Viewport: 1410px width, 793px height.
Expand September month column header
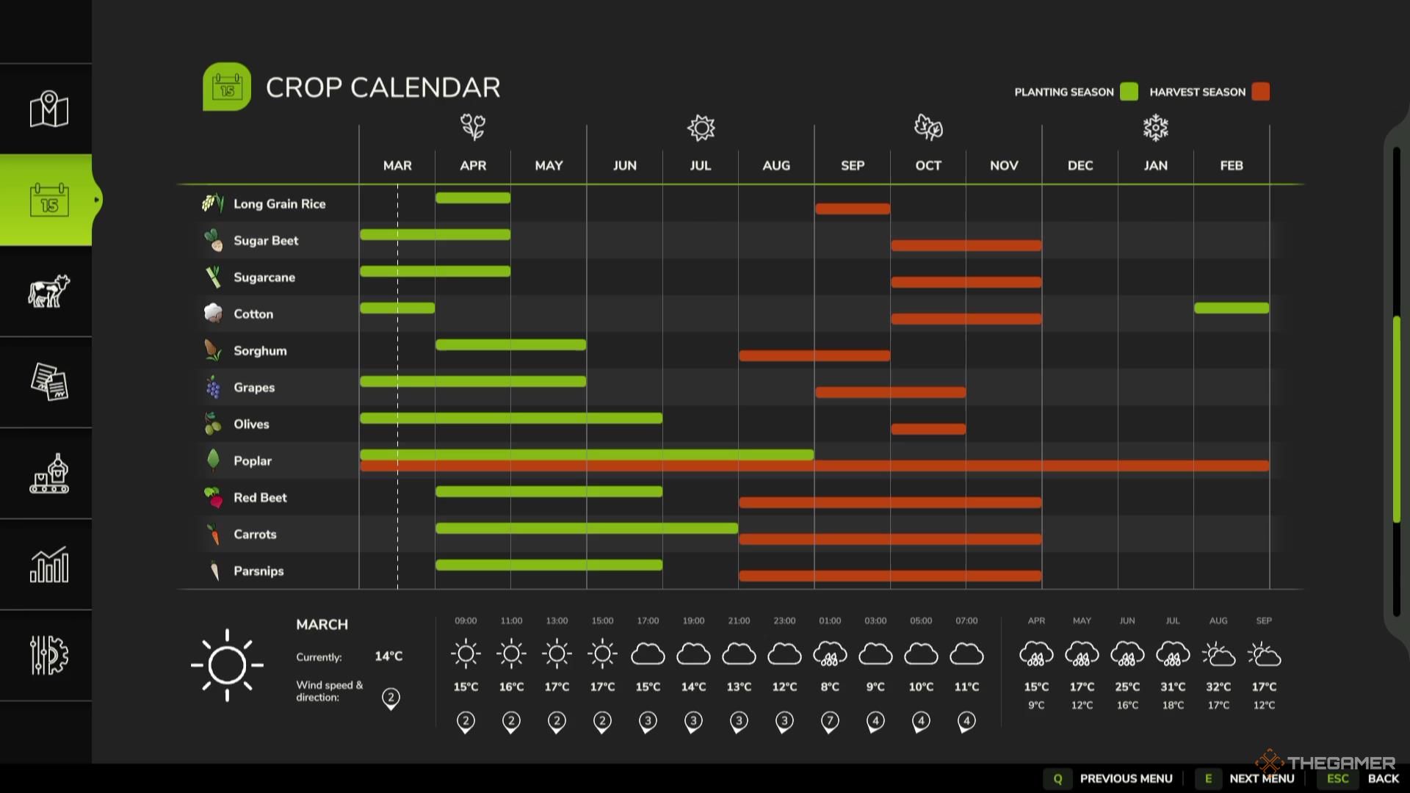point(851,164)
